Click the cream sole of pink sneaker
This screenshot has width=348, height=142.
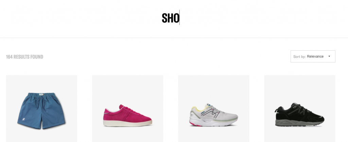128,123
